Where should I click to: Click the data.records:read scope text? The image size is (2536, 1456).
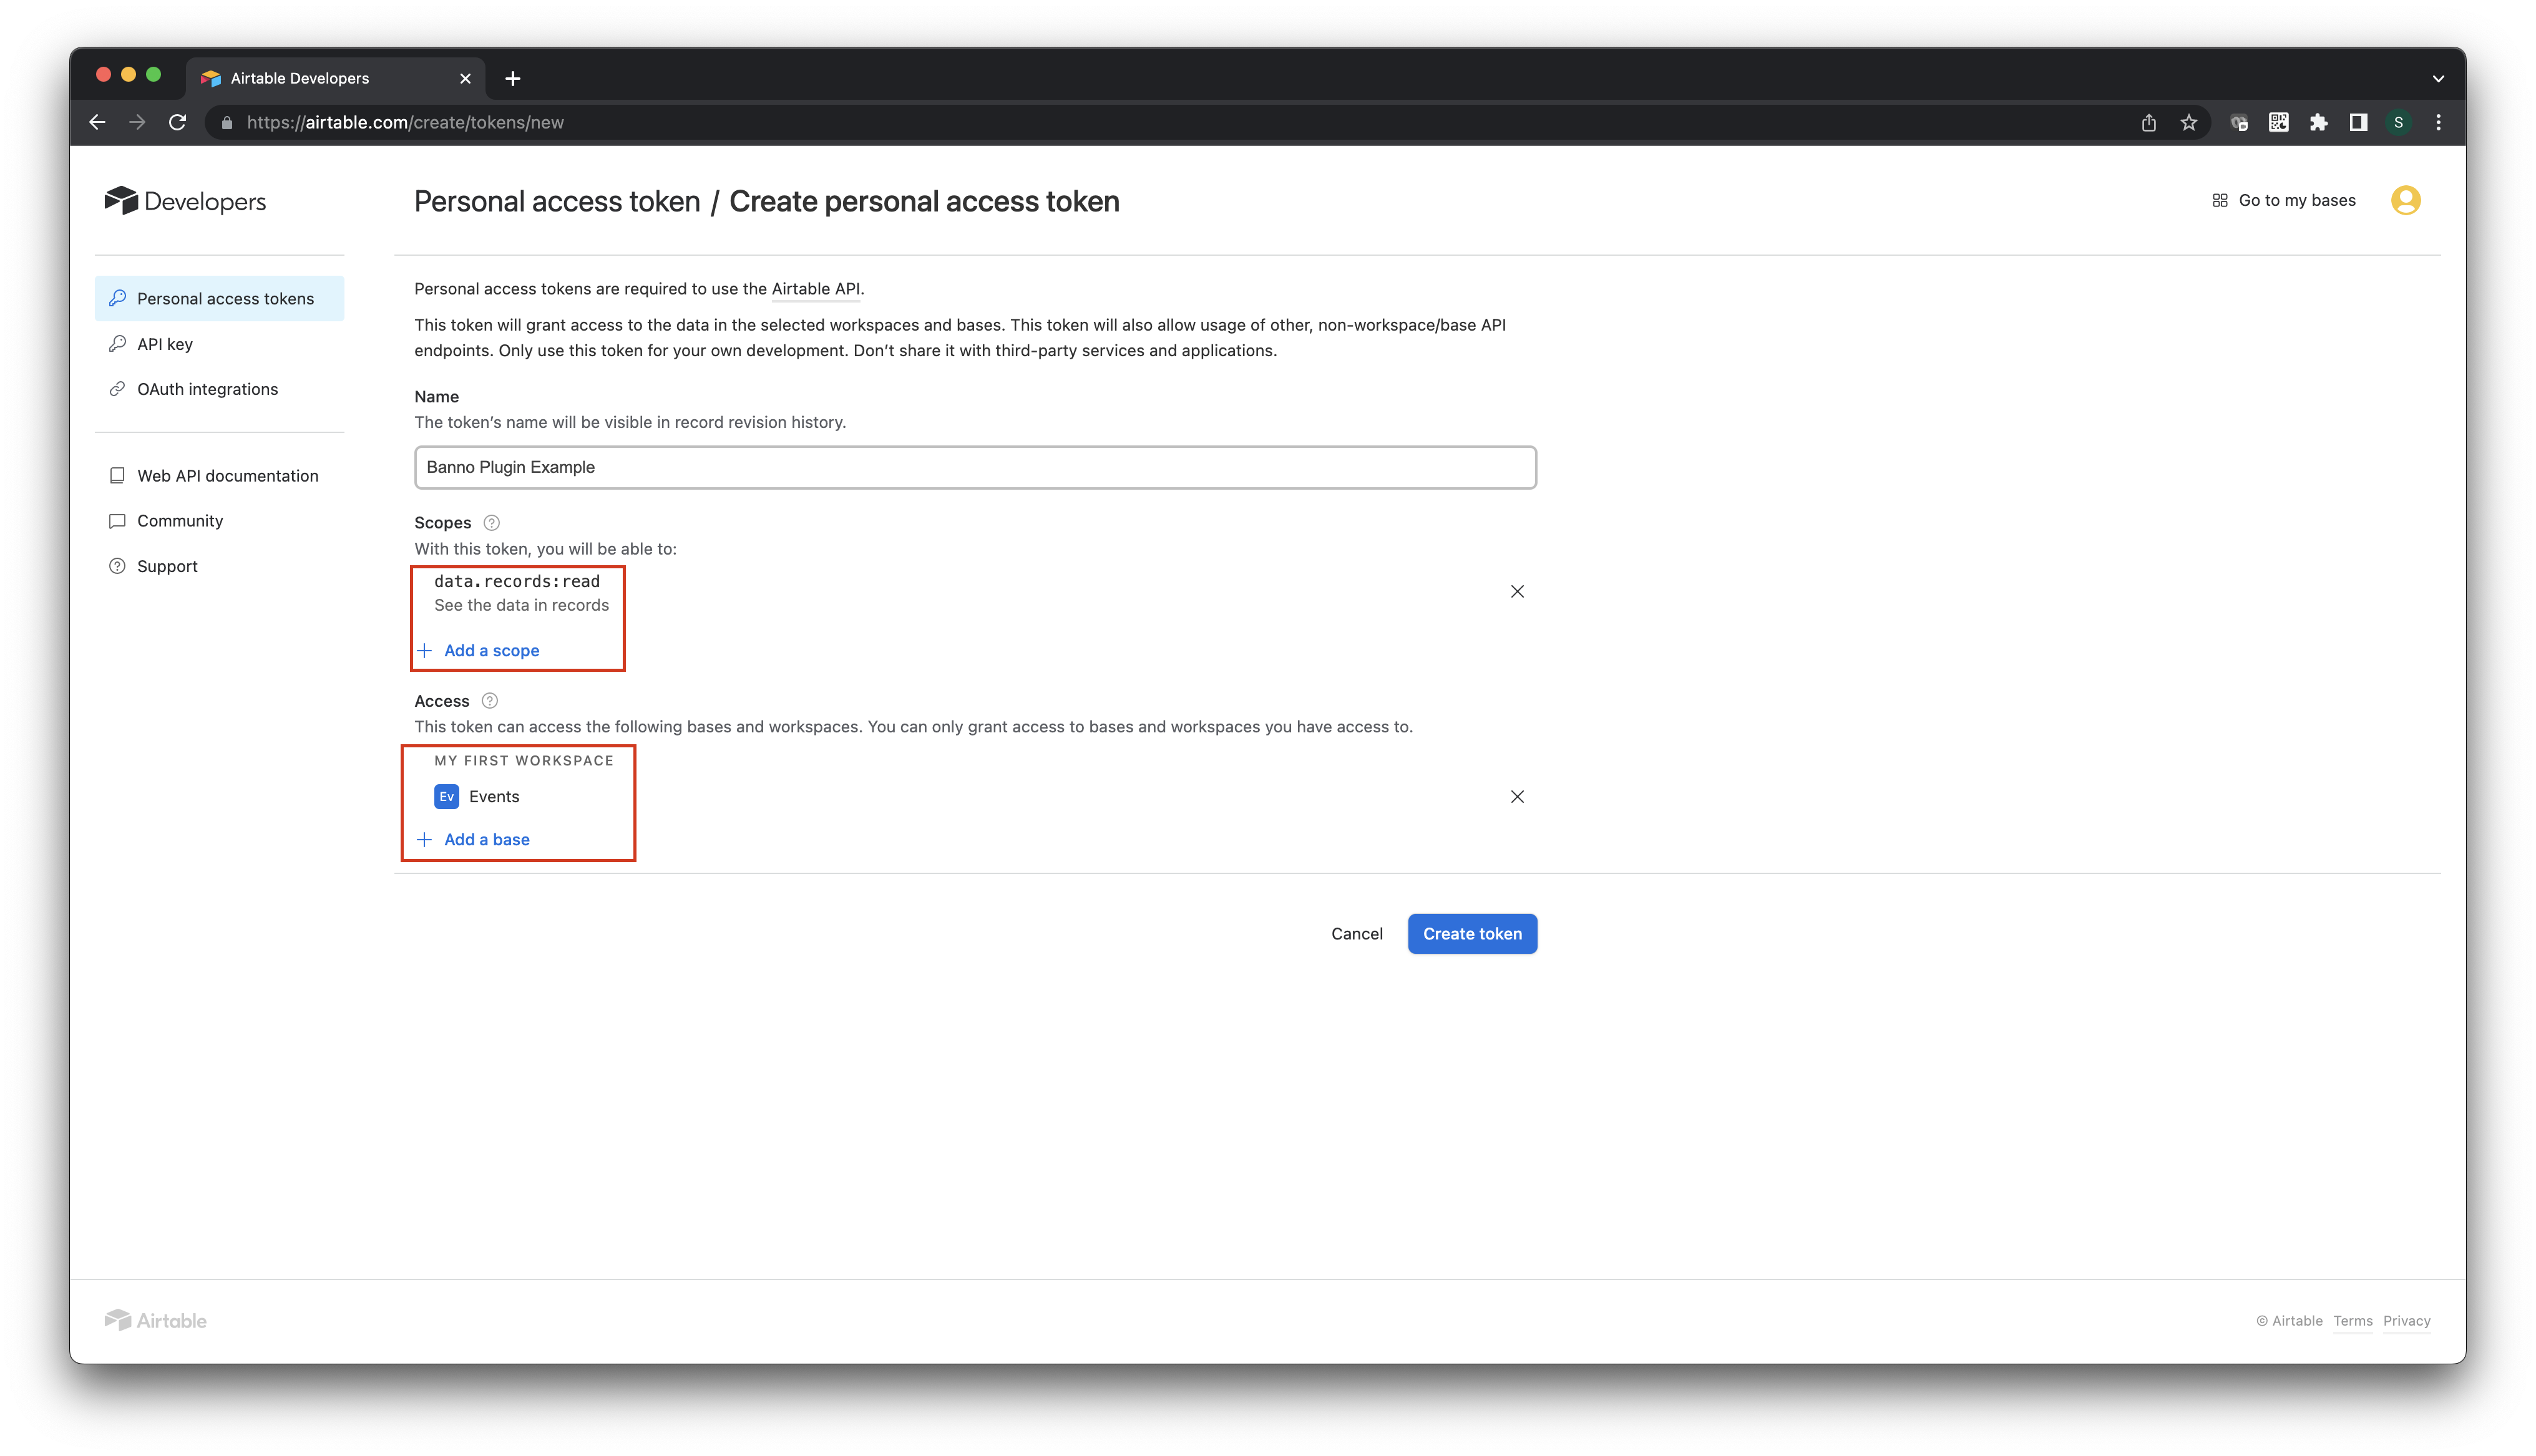click(517, 581)
